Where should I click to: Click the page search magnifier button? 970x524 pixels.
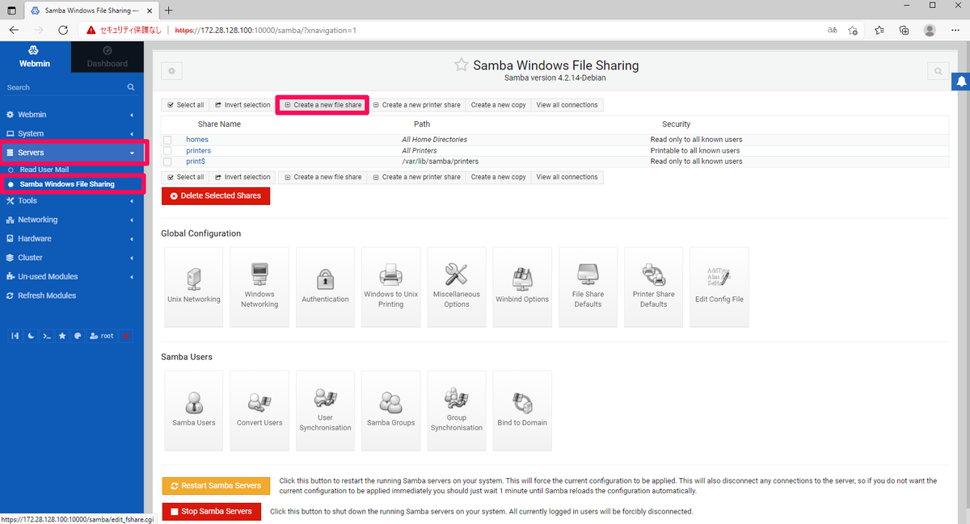click(x=938, y=71)
